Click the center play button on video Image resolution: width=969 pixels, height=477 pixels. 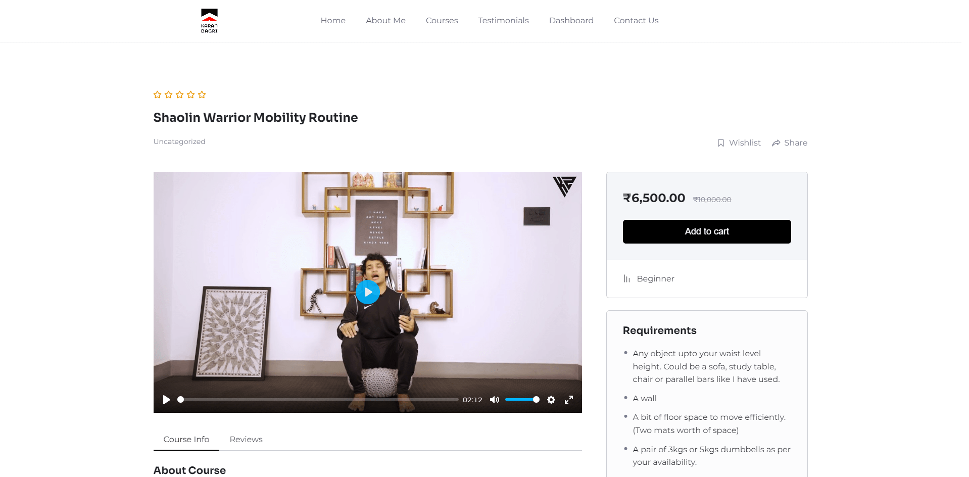pyautogui.click(x=368, y=292)
